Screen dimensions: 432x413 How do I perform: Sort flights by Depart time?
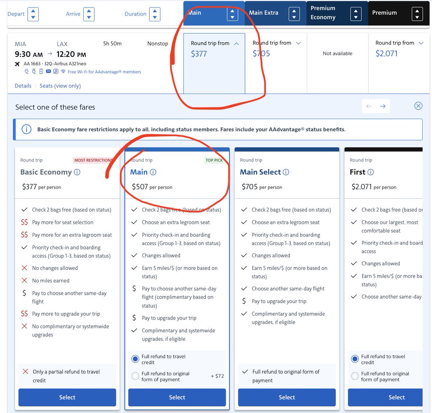pyautogui.click(x=33, y=14)
